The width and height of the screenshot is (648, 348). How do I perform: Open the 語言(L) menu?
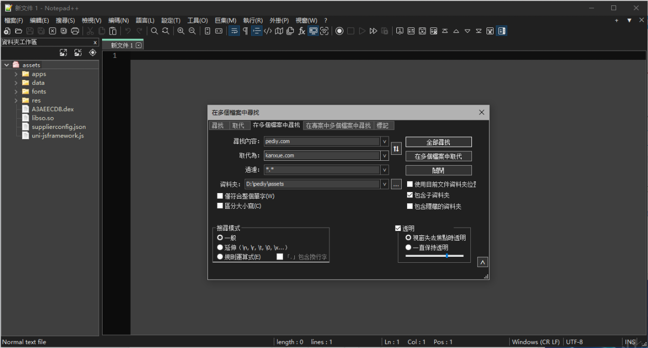144,20
